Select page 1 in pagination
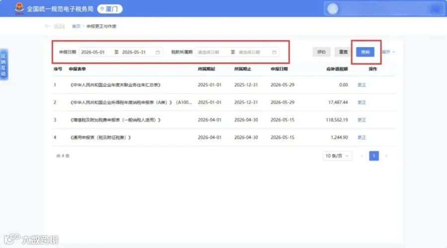The image size is (447, 248). (x=373, y=156)
